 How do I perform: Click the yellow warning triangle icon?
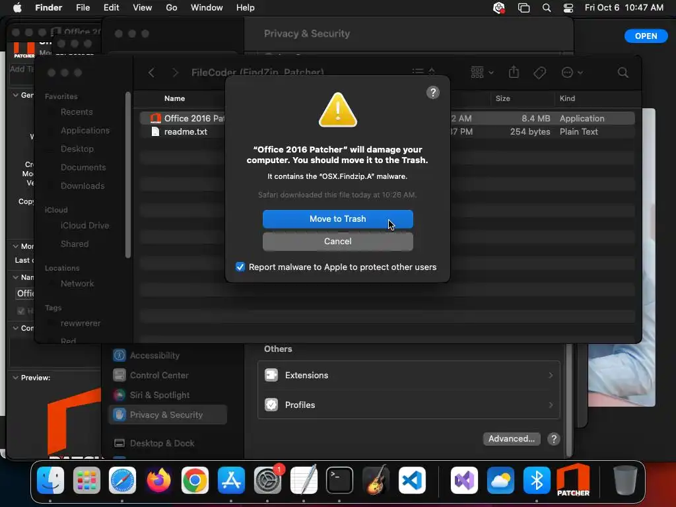click(x=337, y=110)
